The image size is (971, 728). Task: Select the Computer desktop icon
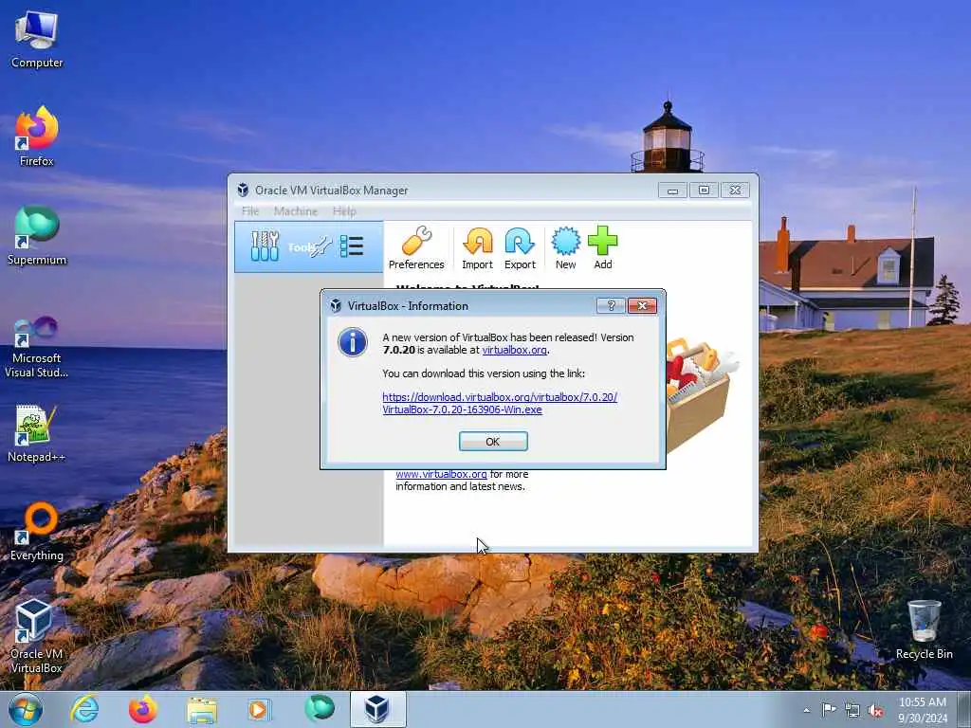(37, 40)
